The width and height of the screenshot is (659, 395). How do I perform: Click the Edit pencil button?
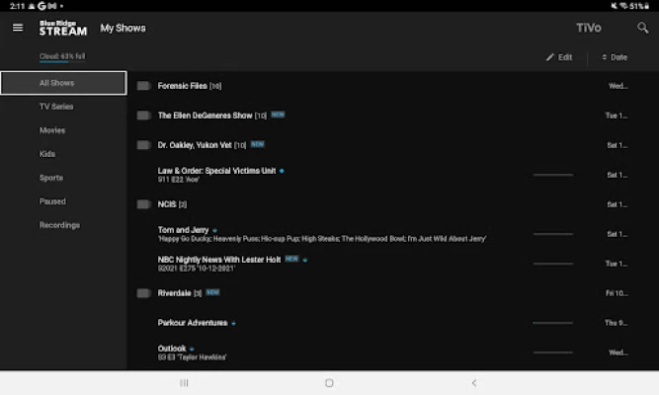tap(559, 57)
